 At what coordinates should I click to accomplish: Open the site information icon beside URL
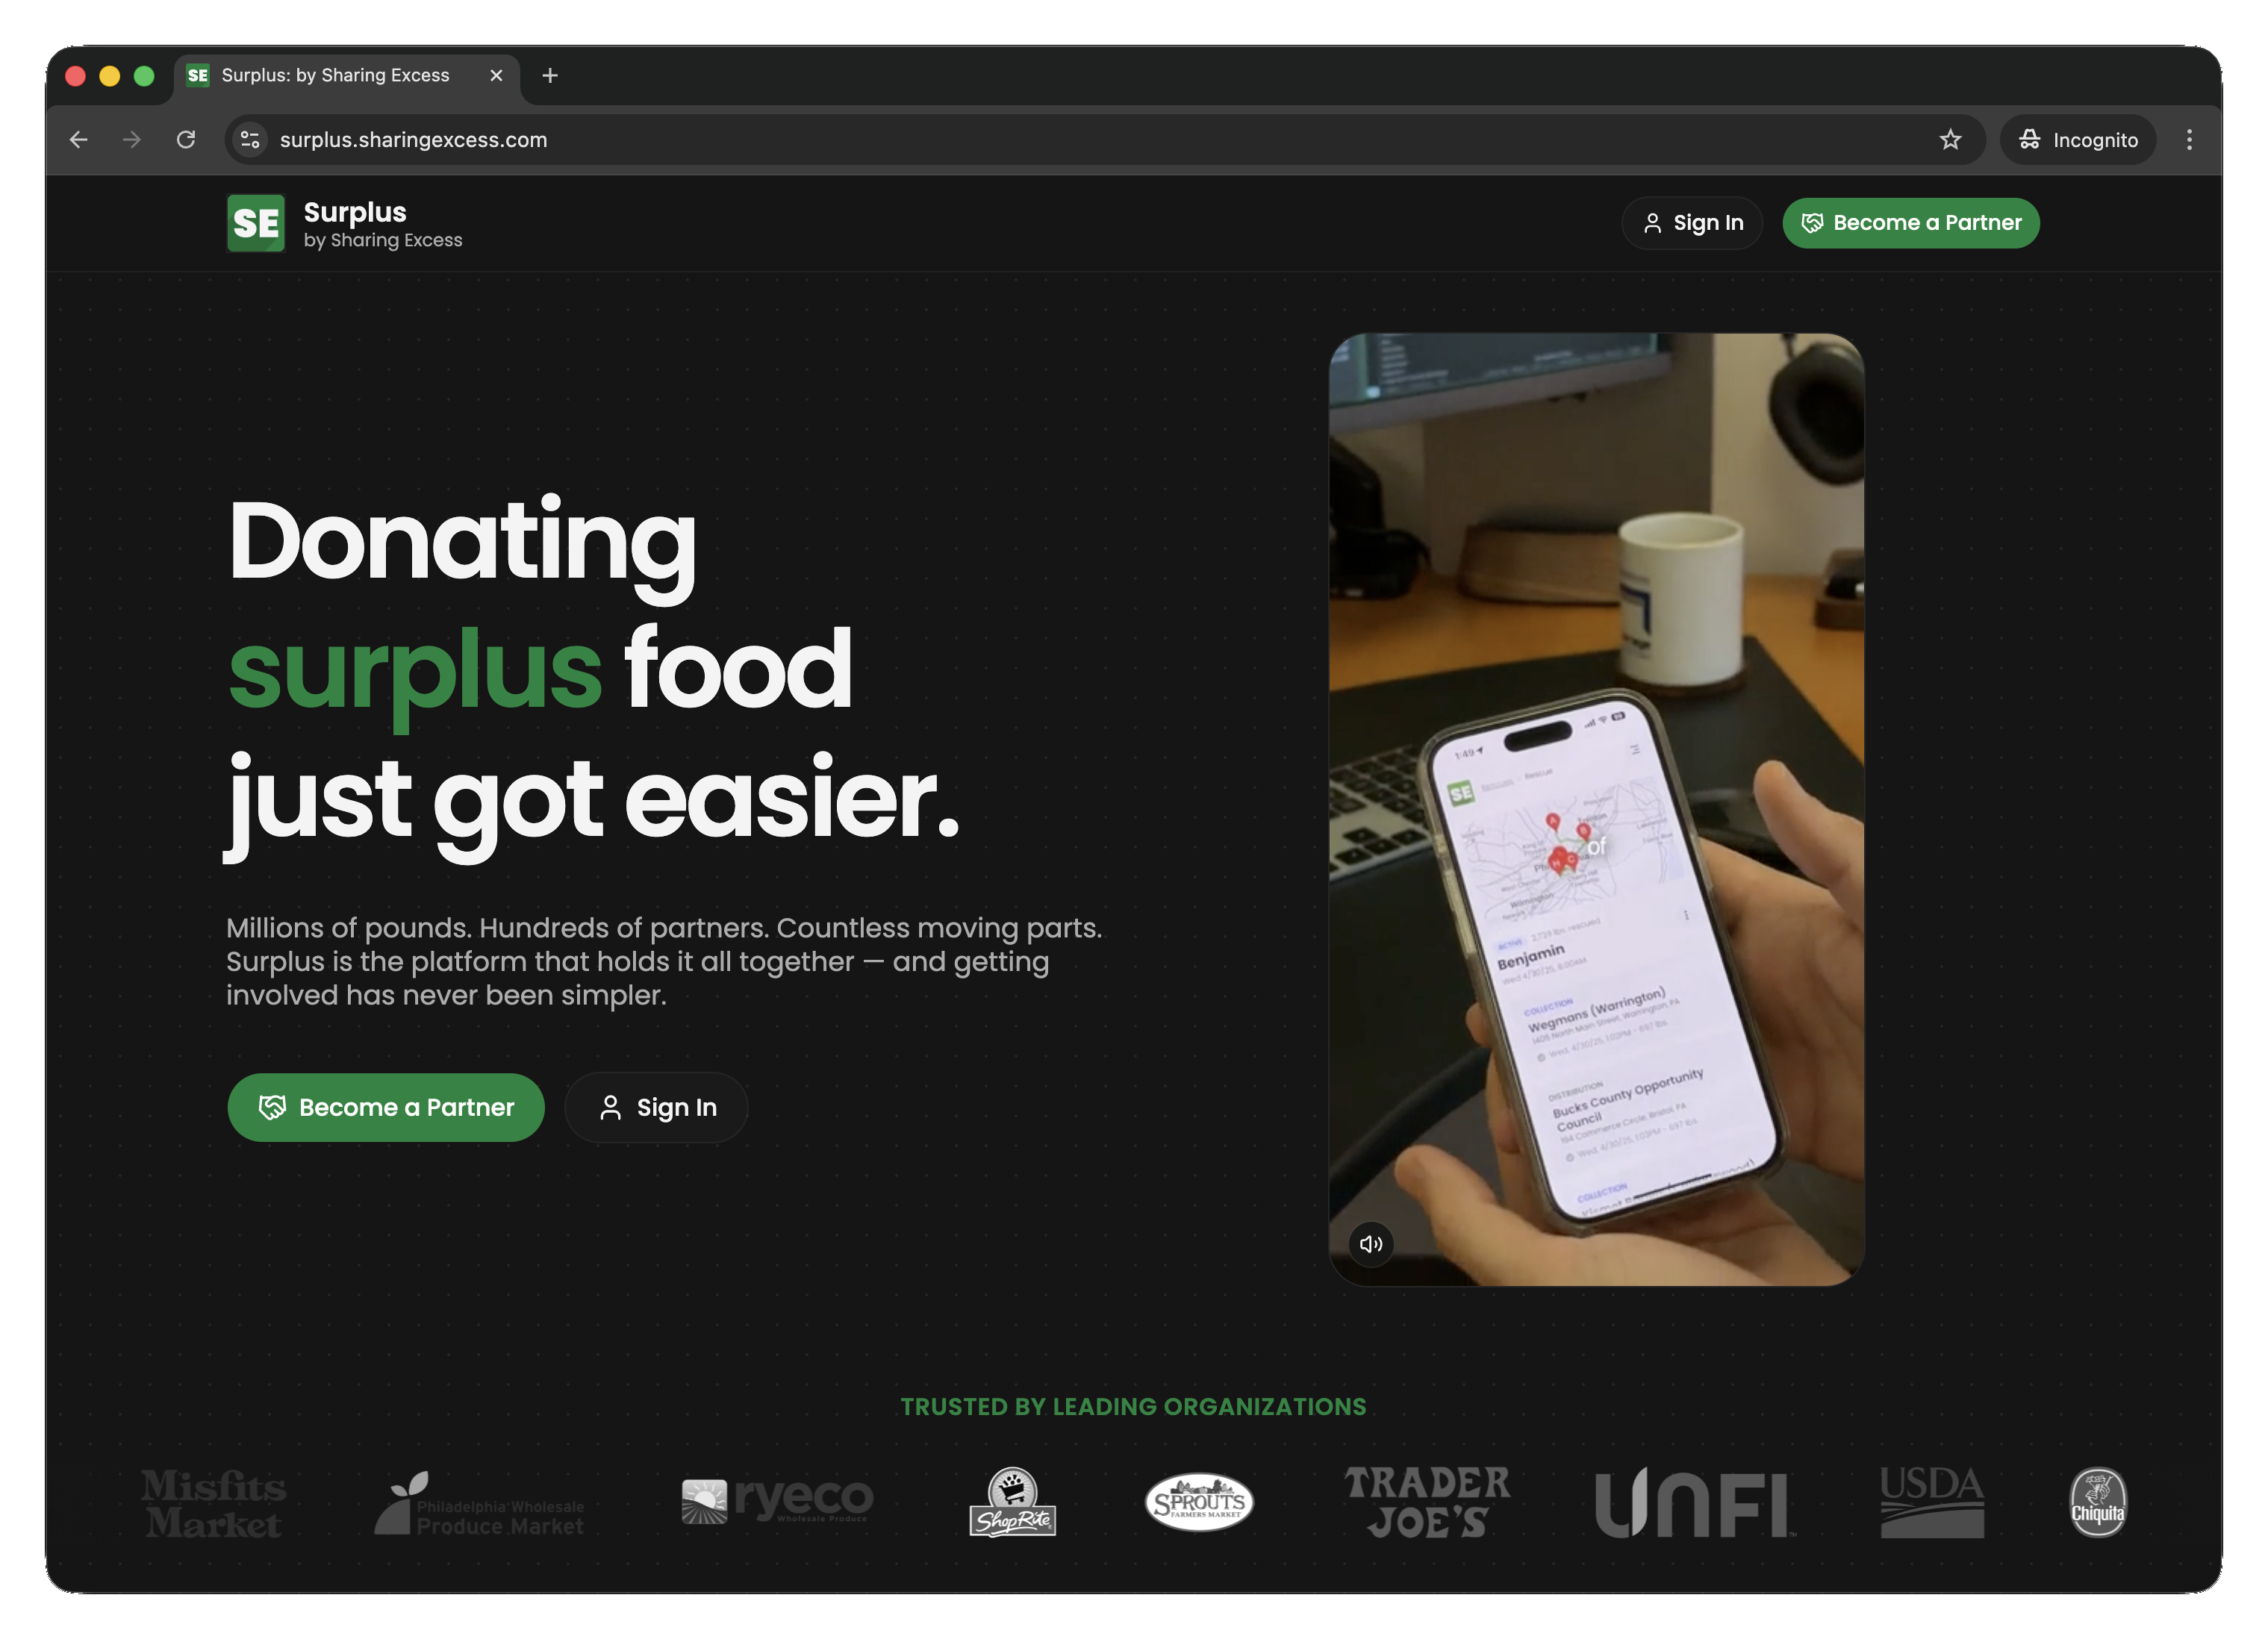pos(250,140)
